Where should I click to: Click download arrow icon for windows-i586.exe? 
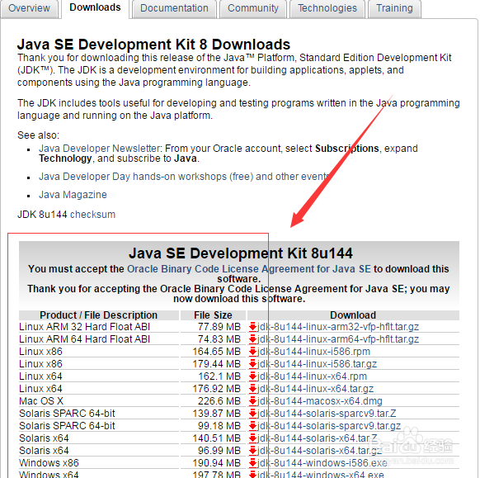pos(252,462)
